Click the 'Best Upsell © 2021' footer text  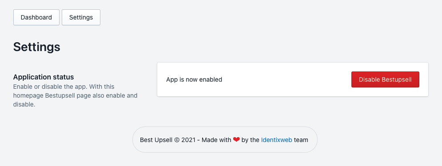168,140
